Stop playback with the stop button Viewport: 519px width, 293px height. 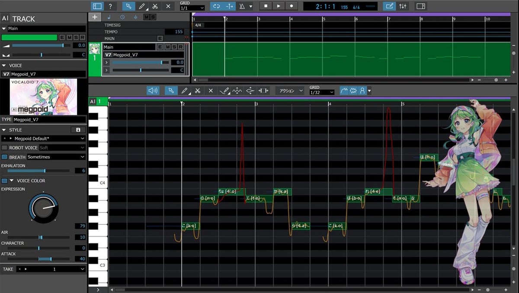[266, 6]
